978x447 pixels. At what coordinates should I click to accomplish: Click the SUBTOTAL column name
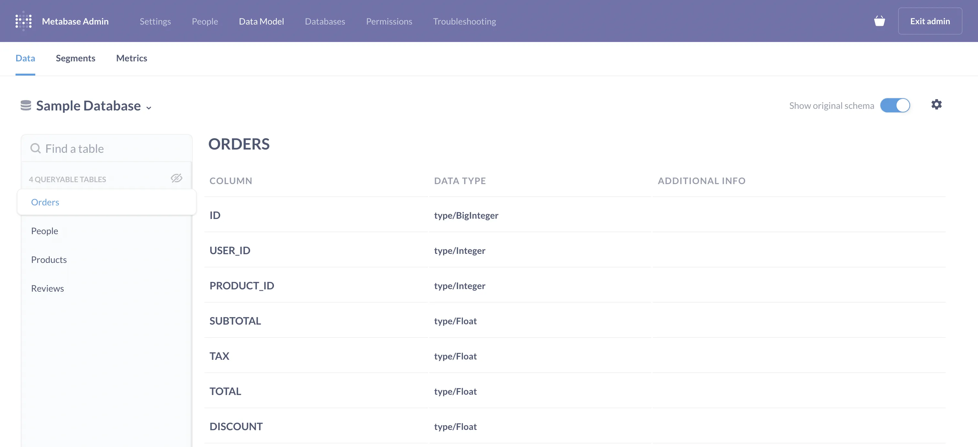235,321
